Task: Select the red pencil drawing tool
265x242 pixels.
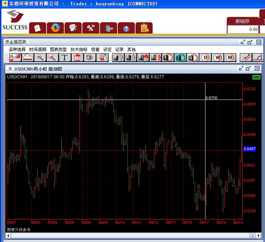Action: 246,58
